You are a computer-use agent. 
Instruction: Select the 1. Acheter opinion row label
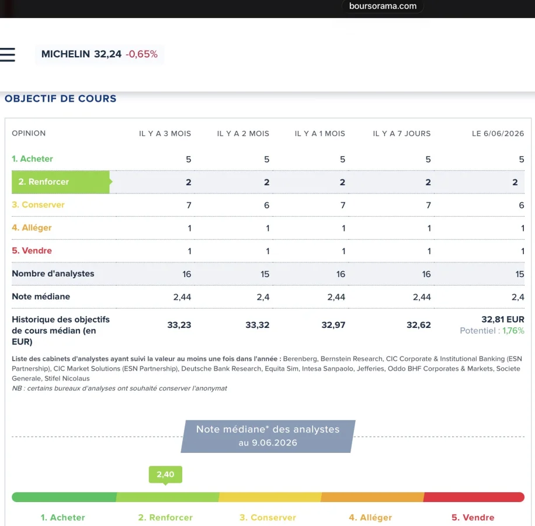32,159
